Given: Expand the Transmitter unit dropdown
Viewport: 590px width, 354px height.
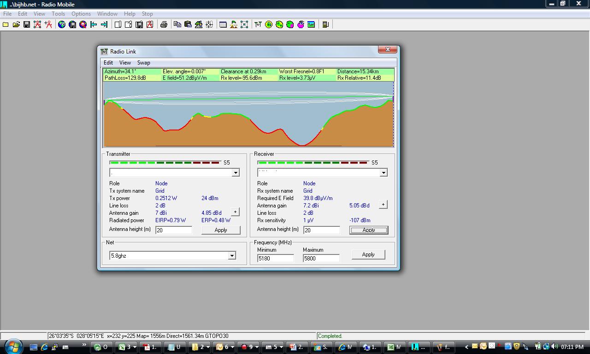Looking at the screenshot, I should coord(236,172).
